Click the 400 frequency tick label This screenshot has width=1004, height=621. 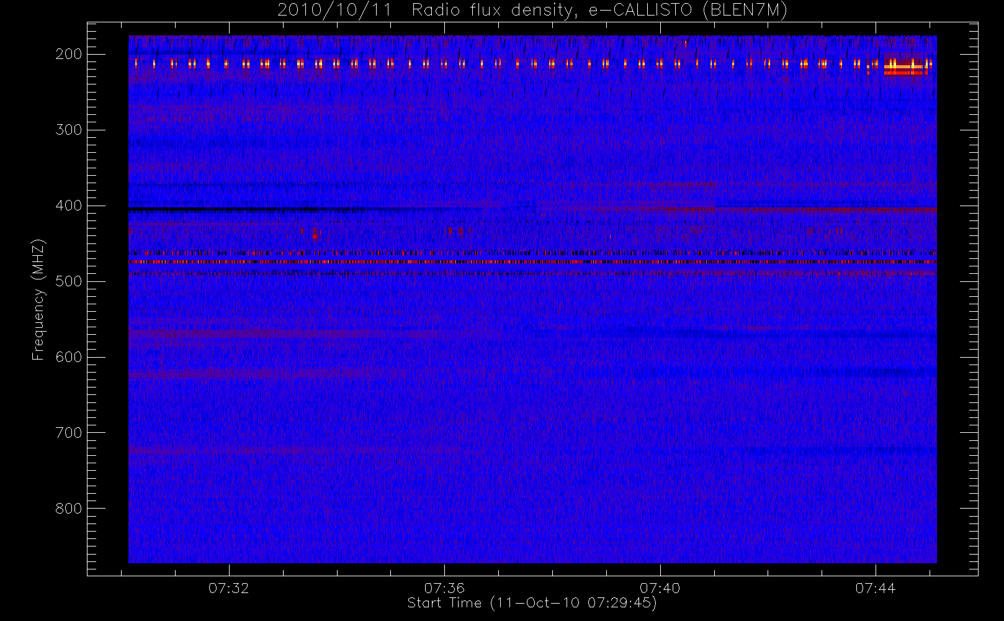tap(68, 206)
